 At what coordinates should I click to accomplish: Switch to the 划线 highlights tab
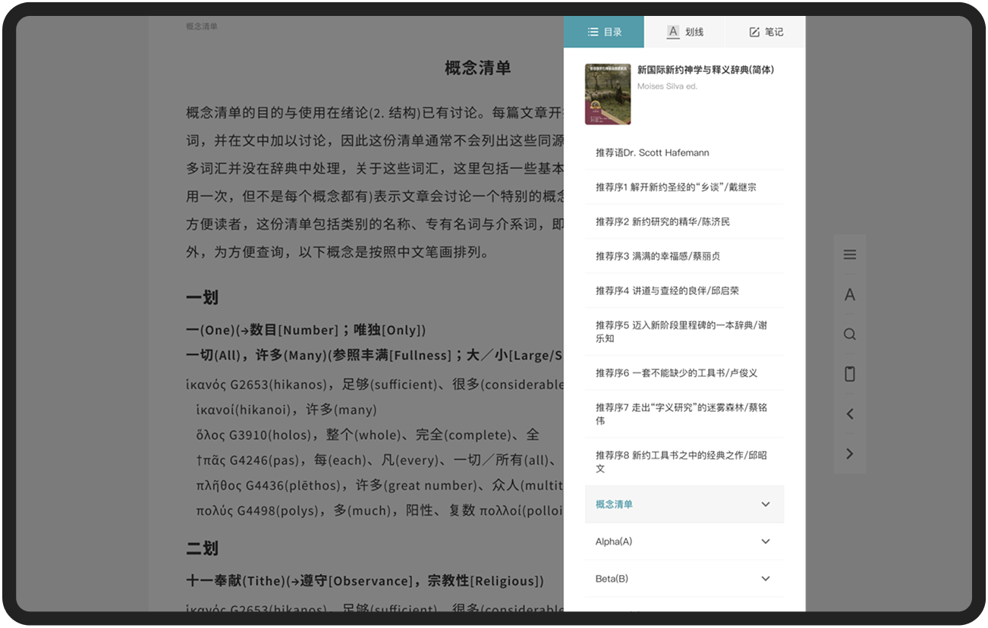[x=684, y=32]
